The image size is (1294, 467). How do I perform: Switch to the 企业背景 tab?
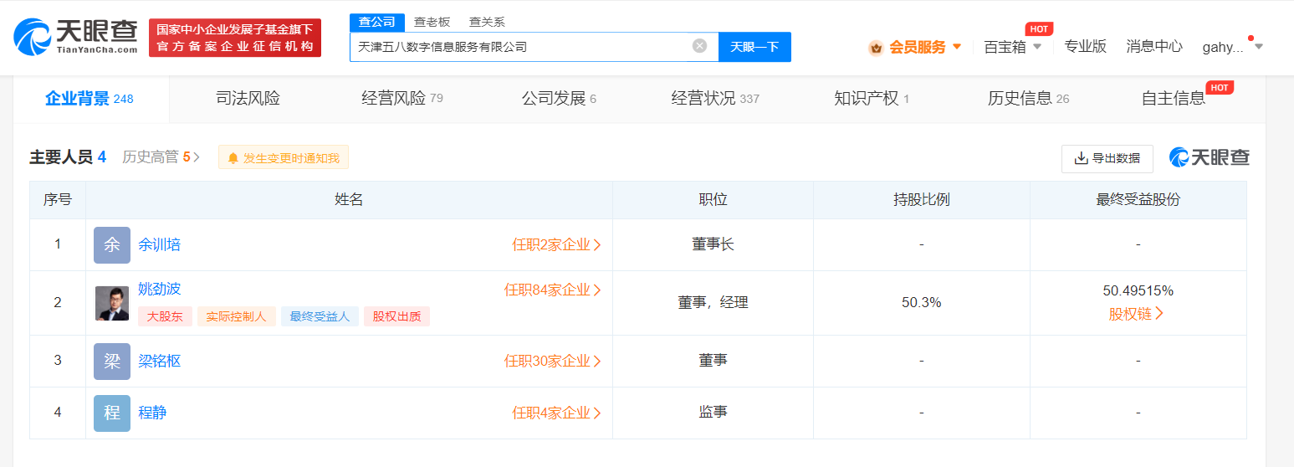click(x=90, y=99)
